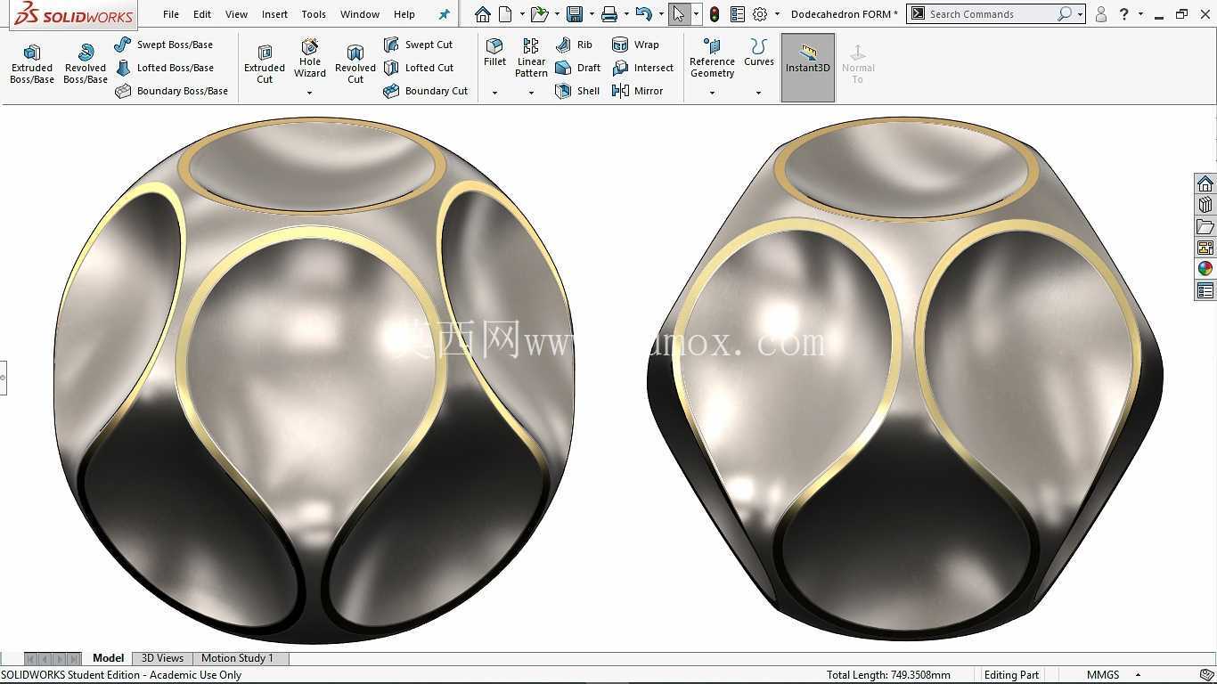1217x684 pixels.
Task: Click the Rebuild traffic light icon
Action: [714, 14]
